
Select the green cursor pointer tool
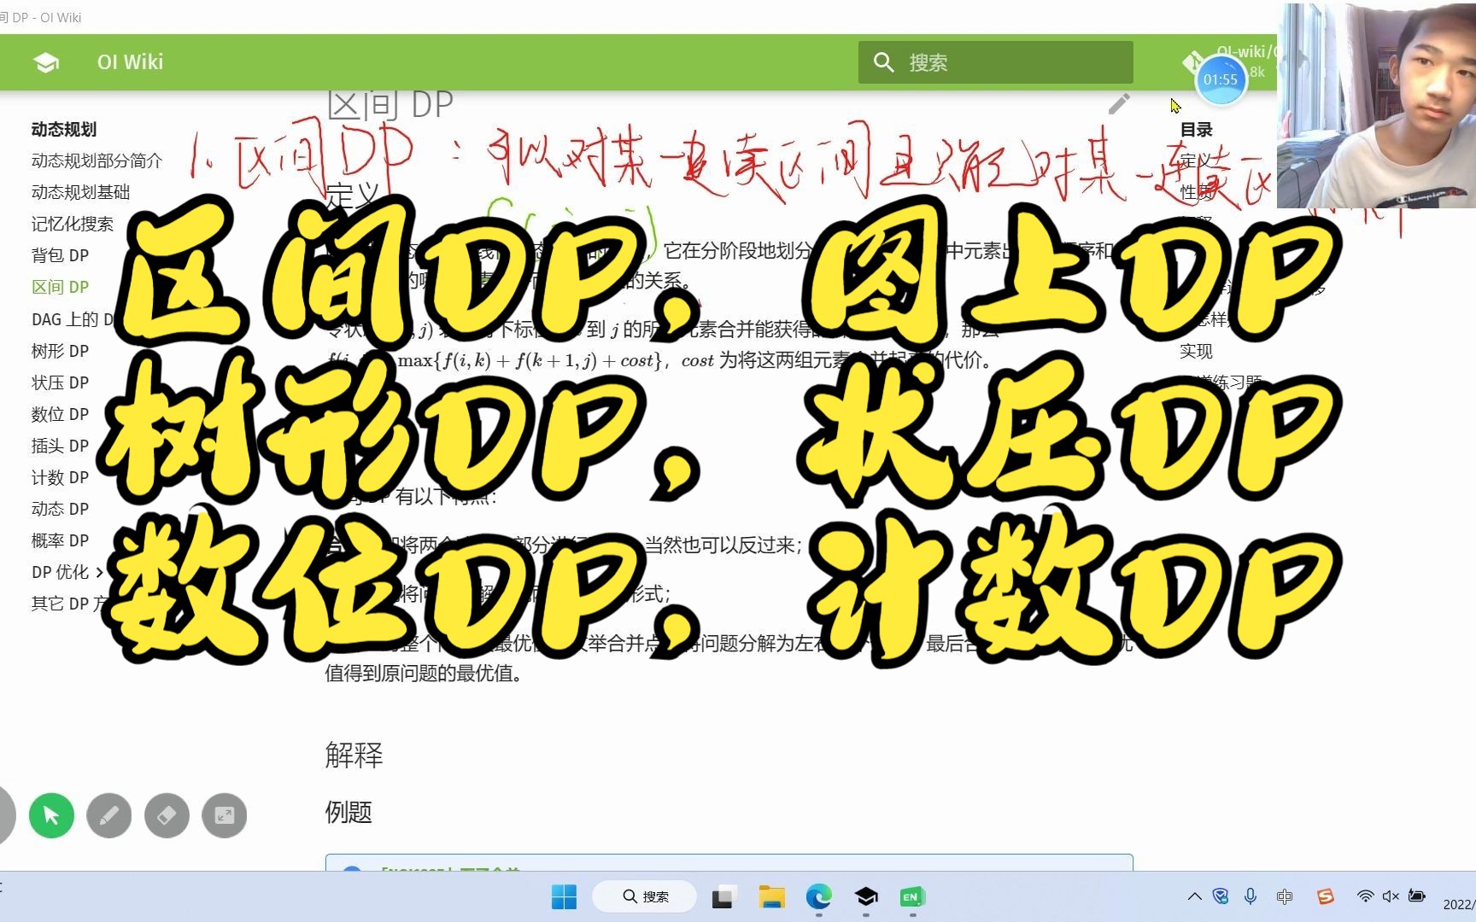coord(51,816)
